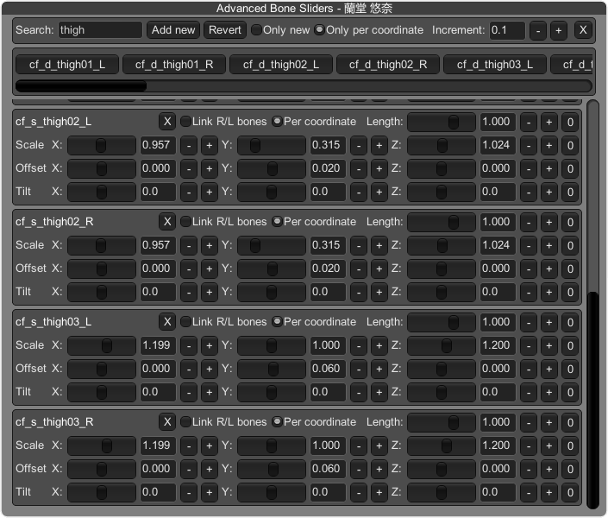Increase the global Increment with plus button
Viewport: 608px width, 518px height.
pyautogui.click(x=558, y=30)
